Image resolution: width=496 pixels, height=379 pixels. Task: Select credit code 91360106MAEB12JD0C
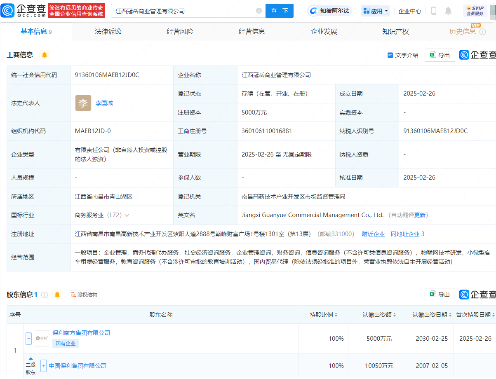coord(107,75)
